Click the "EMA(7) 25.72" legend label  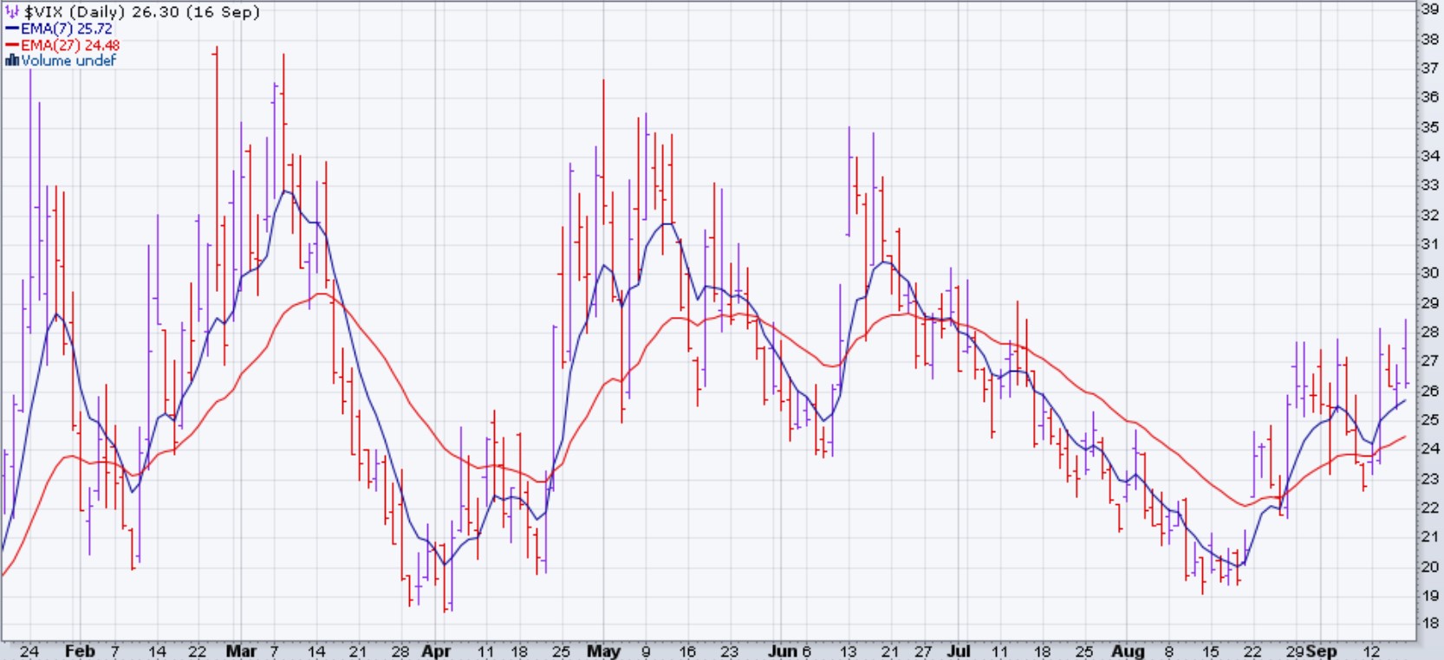click(67, 29)
